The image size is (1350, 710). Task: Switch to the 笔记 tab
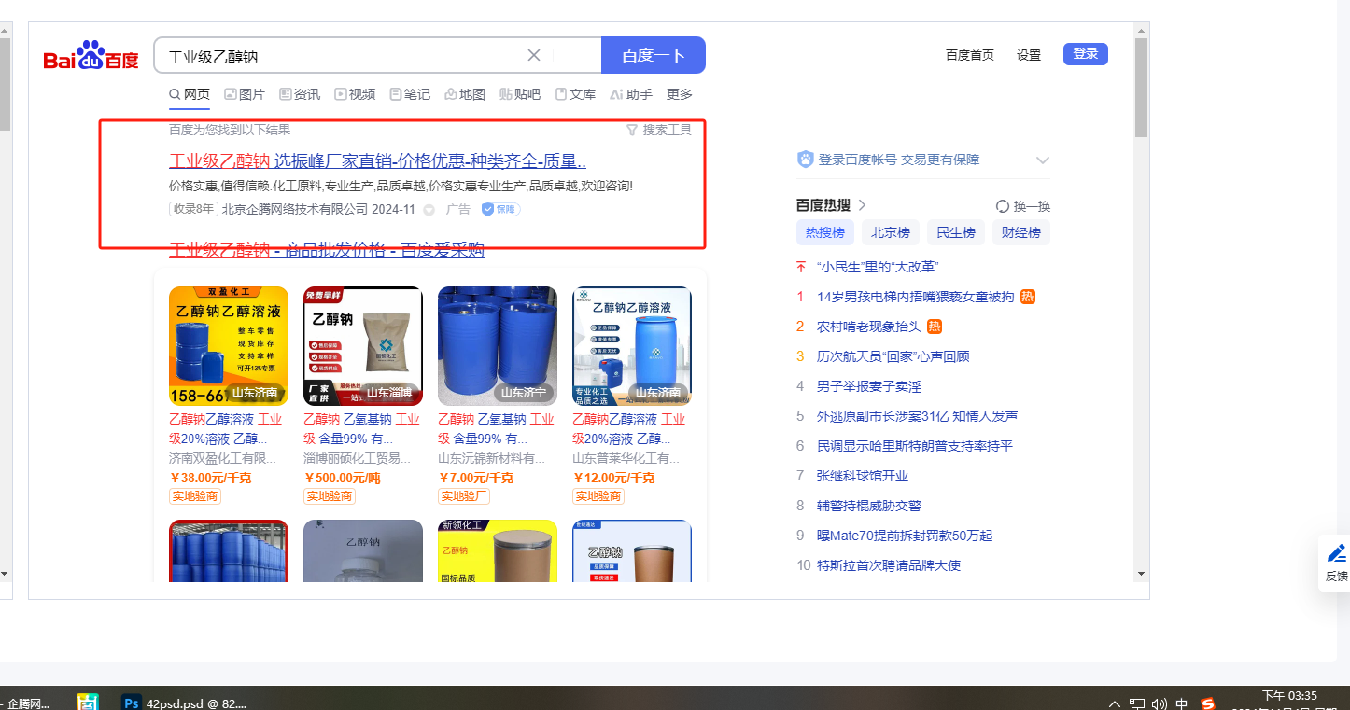click(410, 94)
